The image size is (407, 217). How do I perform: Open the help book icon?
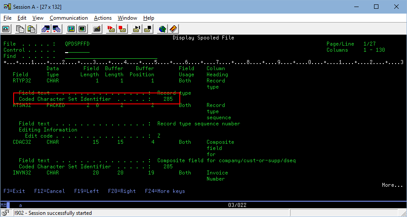pyautogui.click(x=173, y=29)
